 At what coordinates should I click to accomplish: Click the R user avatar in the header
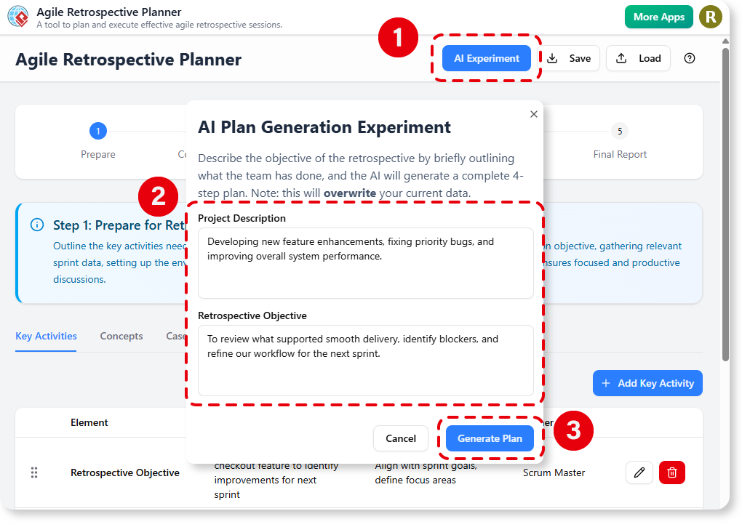tap(711, 16)
